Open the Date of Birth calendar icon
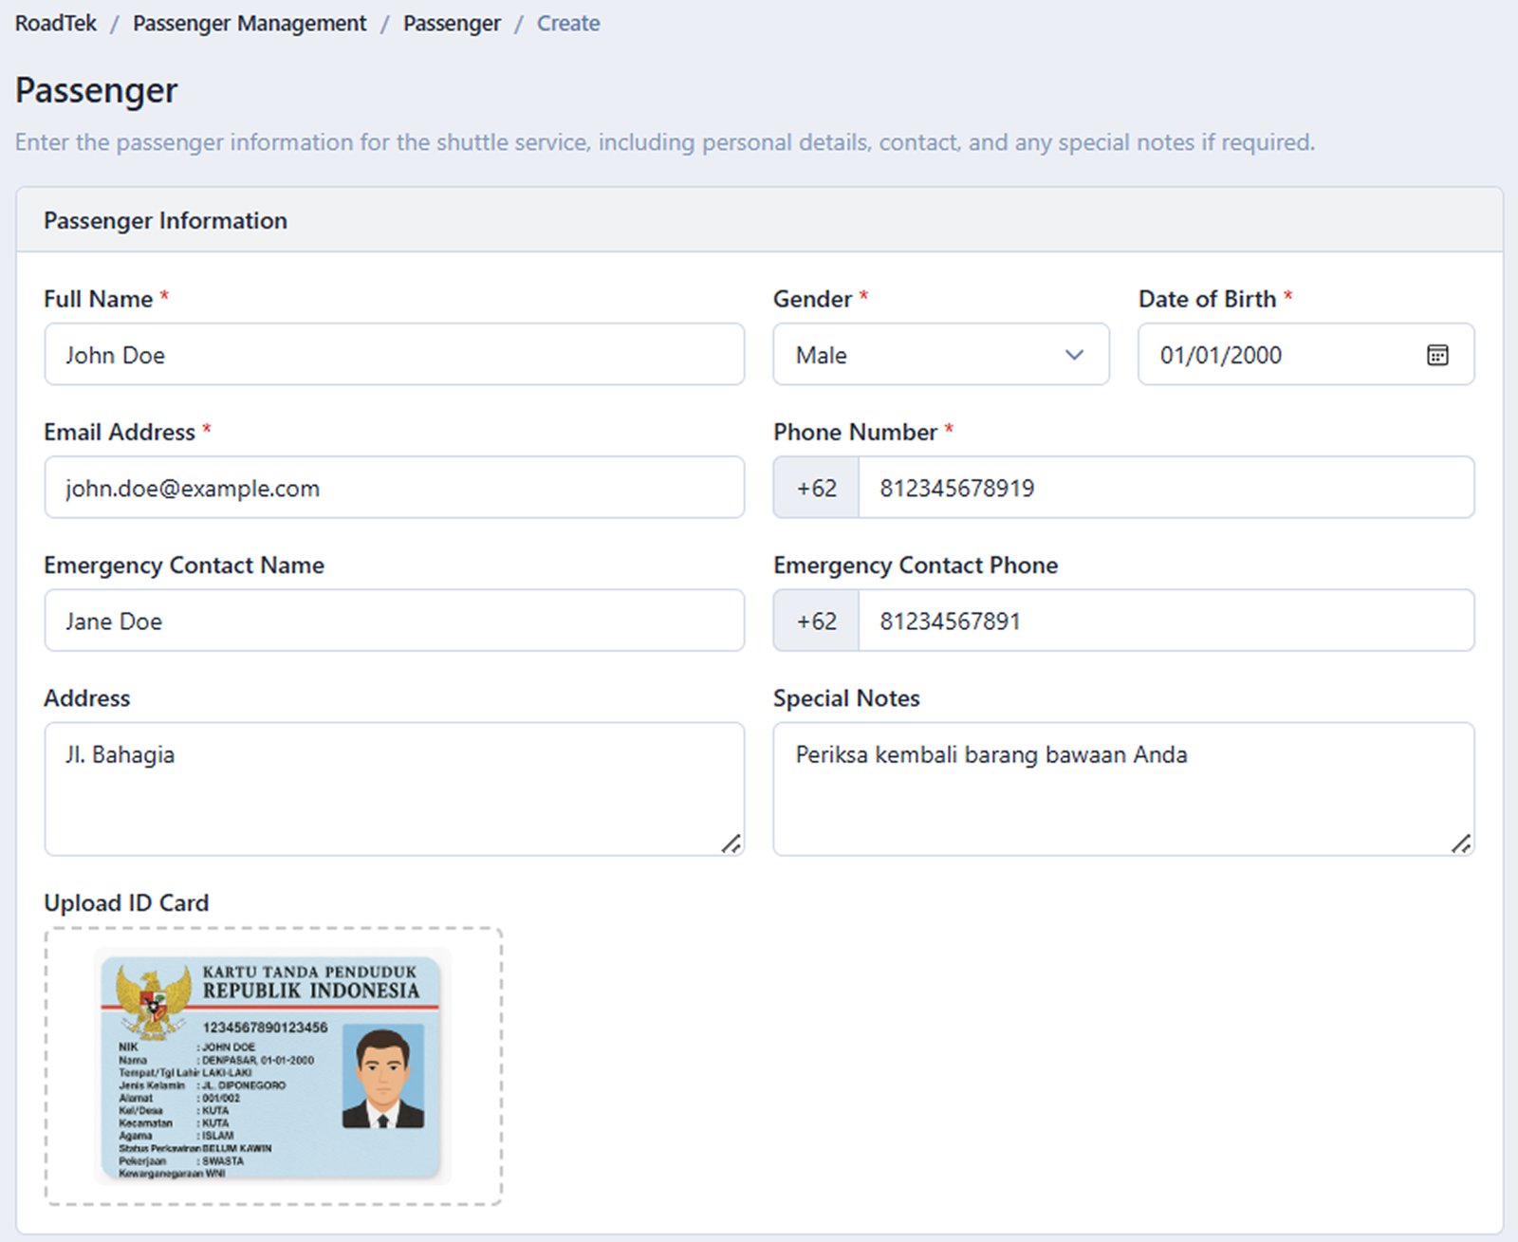This screenshot has height=1242, width=1518. coord(1437,355)
